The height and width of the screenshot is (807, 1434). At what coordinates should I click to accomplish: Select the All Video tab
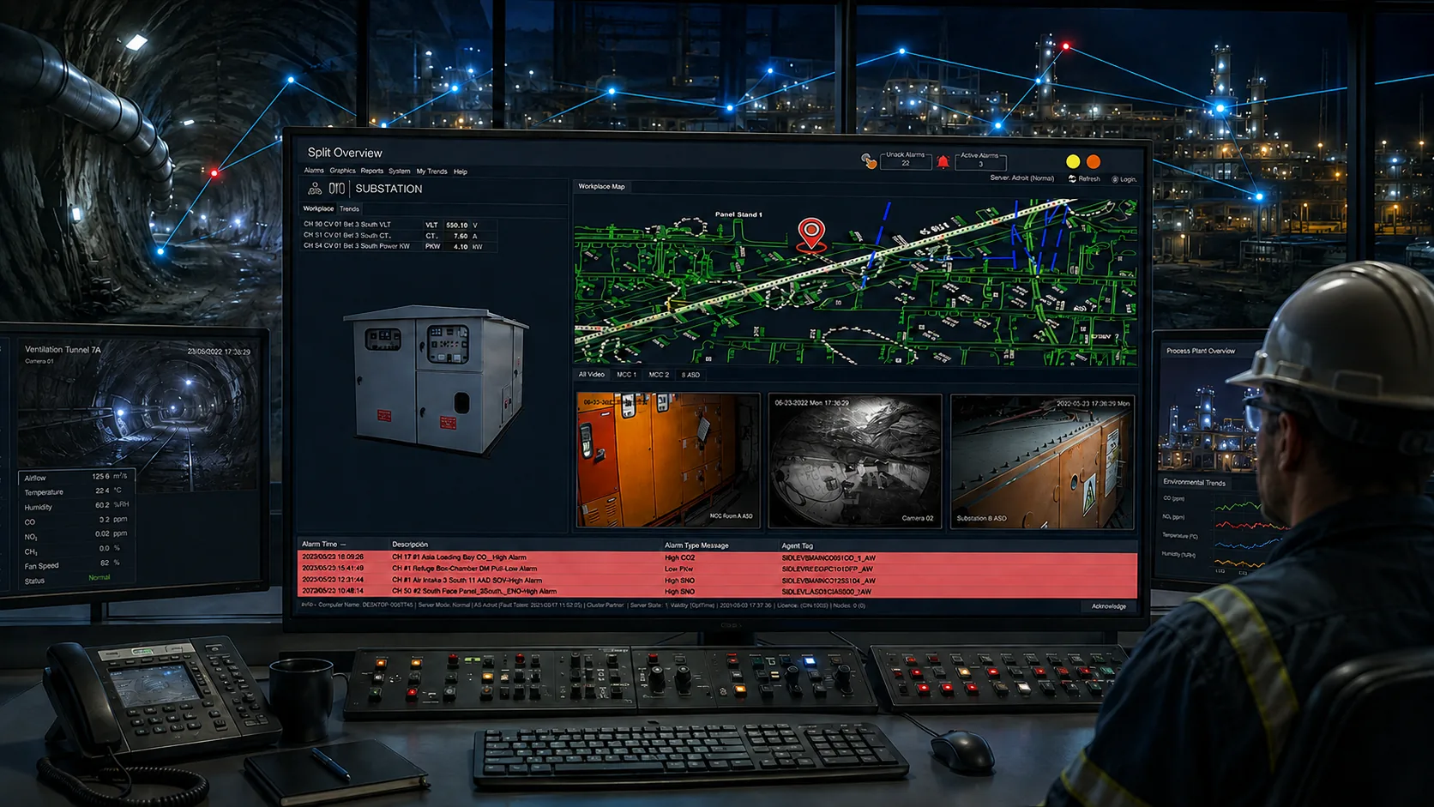pos(591,375)
